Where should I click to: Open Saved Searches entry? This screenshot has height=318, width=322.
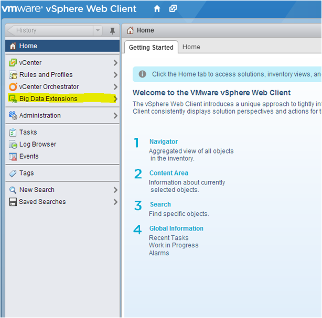tap(62, 202)
